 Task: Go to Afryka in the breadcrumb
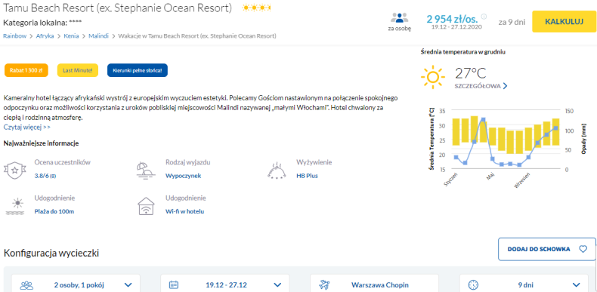45,36
